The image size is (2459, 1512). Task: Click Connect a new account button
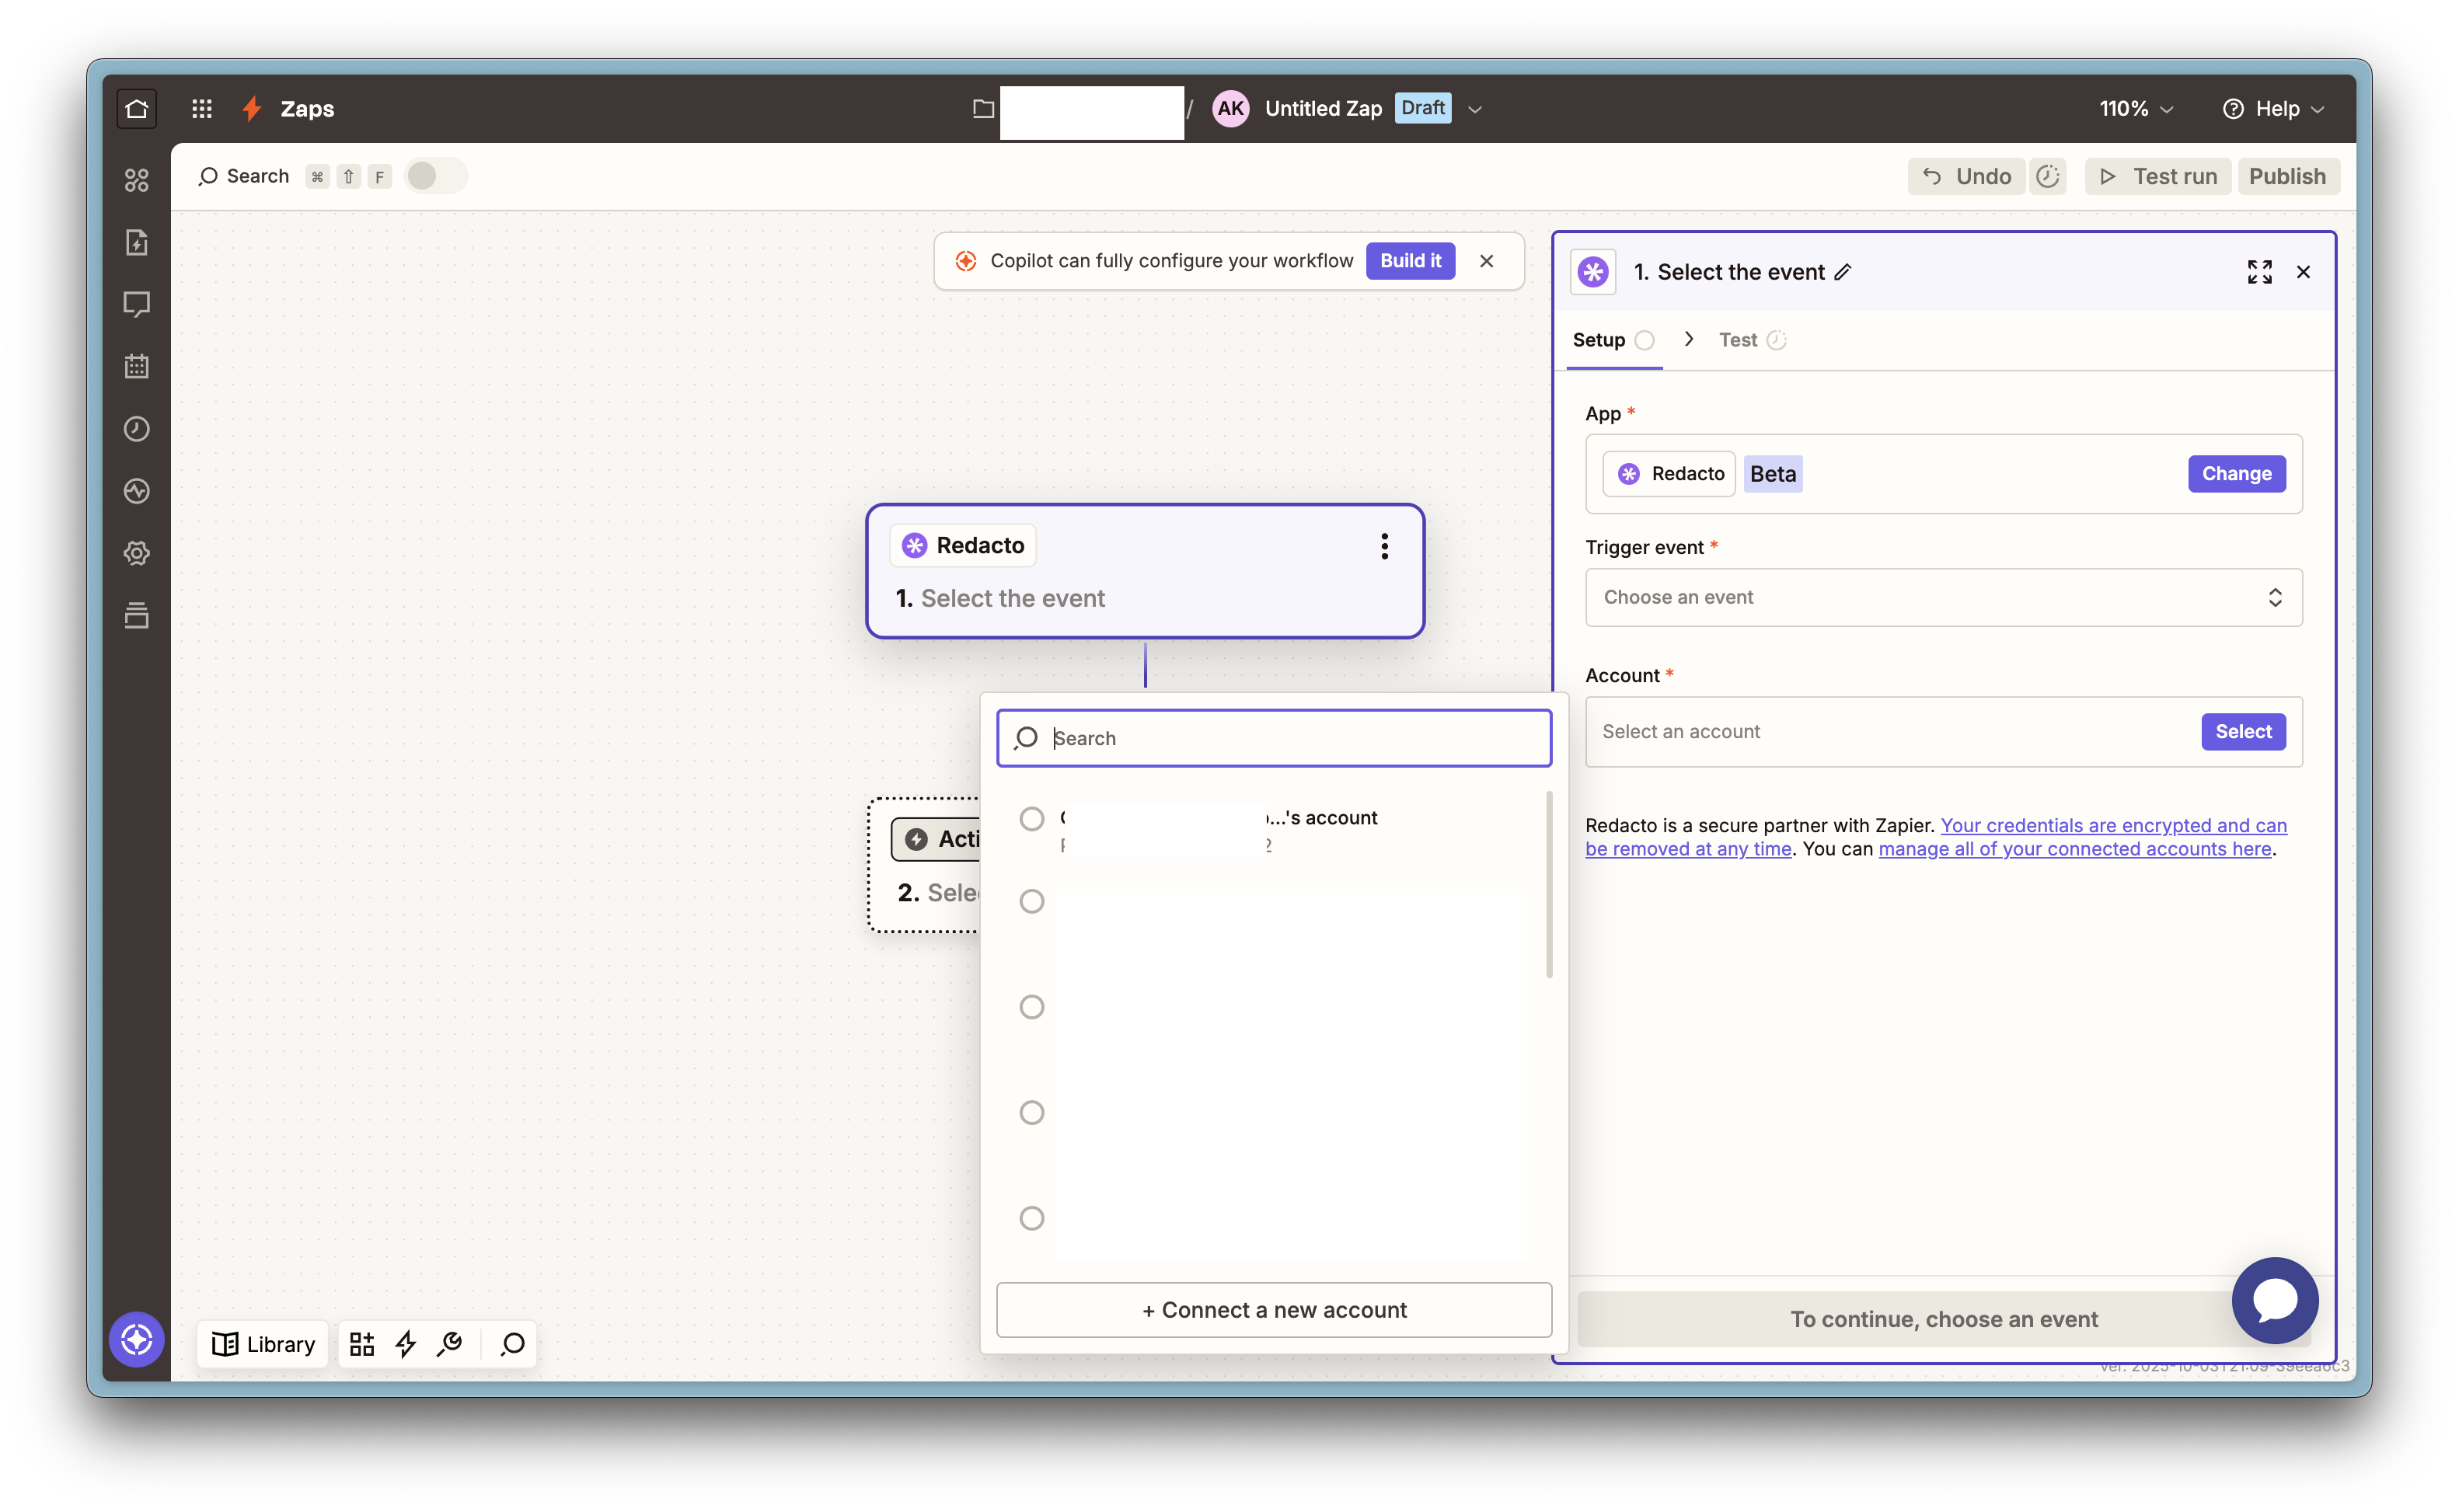1273,1310
